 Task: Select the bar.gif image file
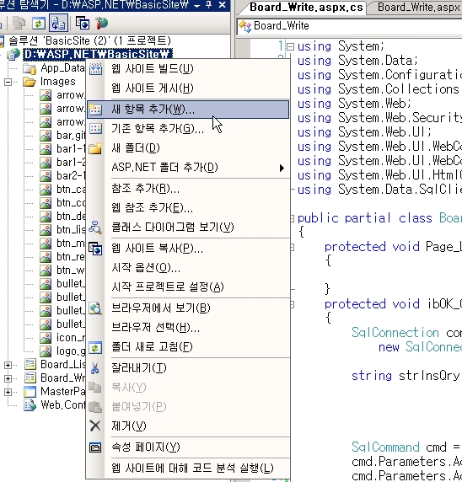71,136
